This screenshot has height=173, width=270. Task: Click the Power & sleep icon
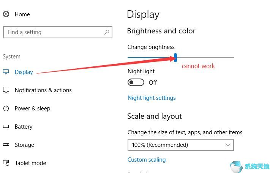pyautogui.click(x=6, y=109)
